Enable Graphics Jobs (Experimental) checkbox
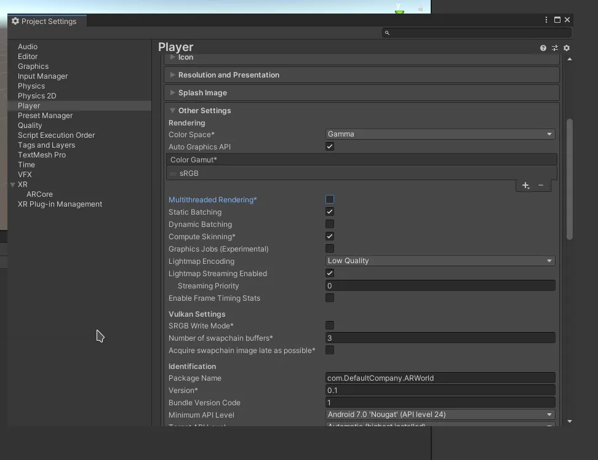The image size is (598, 460). click(x=330, y=248)
